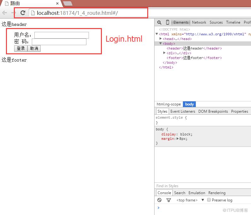
Task: Close the 路由 browser tab
Action: point(57,3)
